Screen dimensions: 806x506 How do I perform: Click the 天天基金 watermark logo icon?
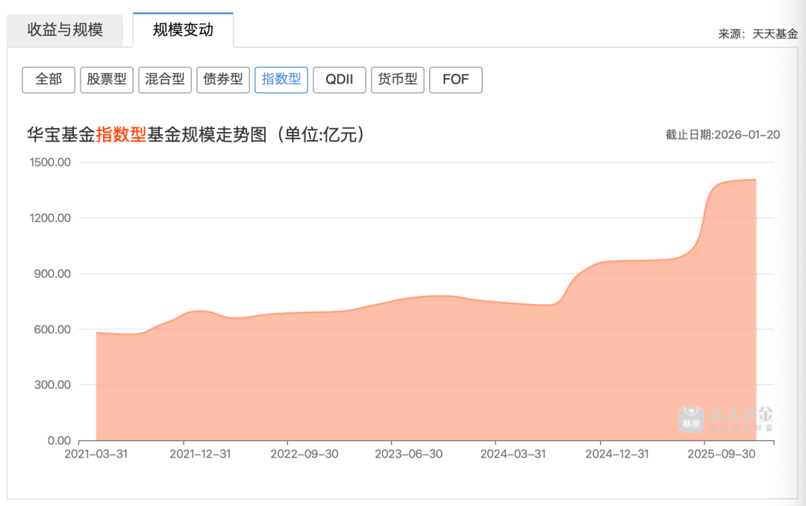(x=690, y=419)
